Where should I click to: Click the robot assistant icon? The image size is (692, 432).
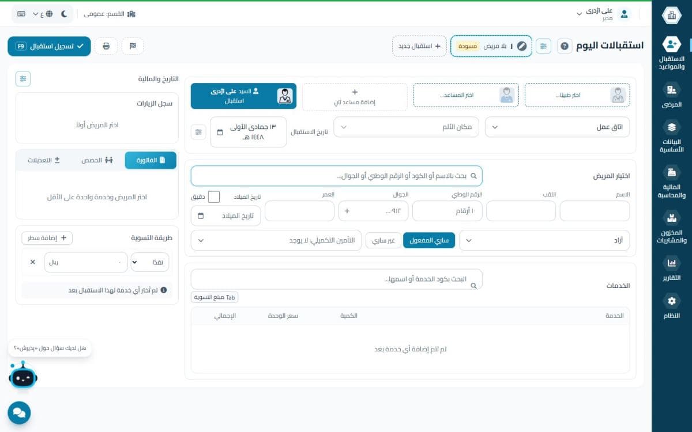tap(22, 376)
